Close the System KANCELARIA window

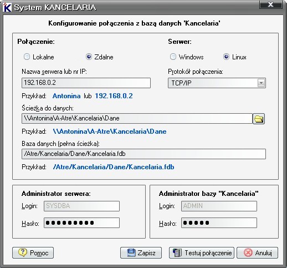pos(271,4)
